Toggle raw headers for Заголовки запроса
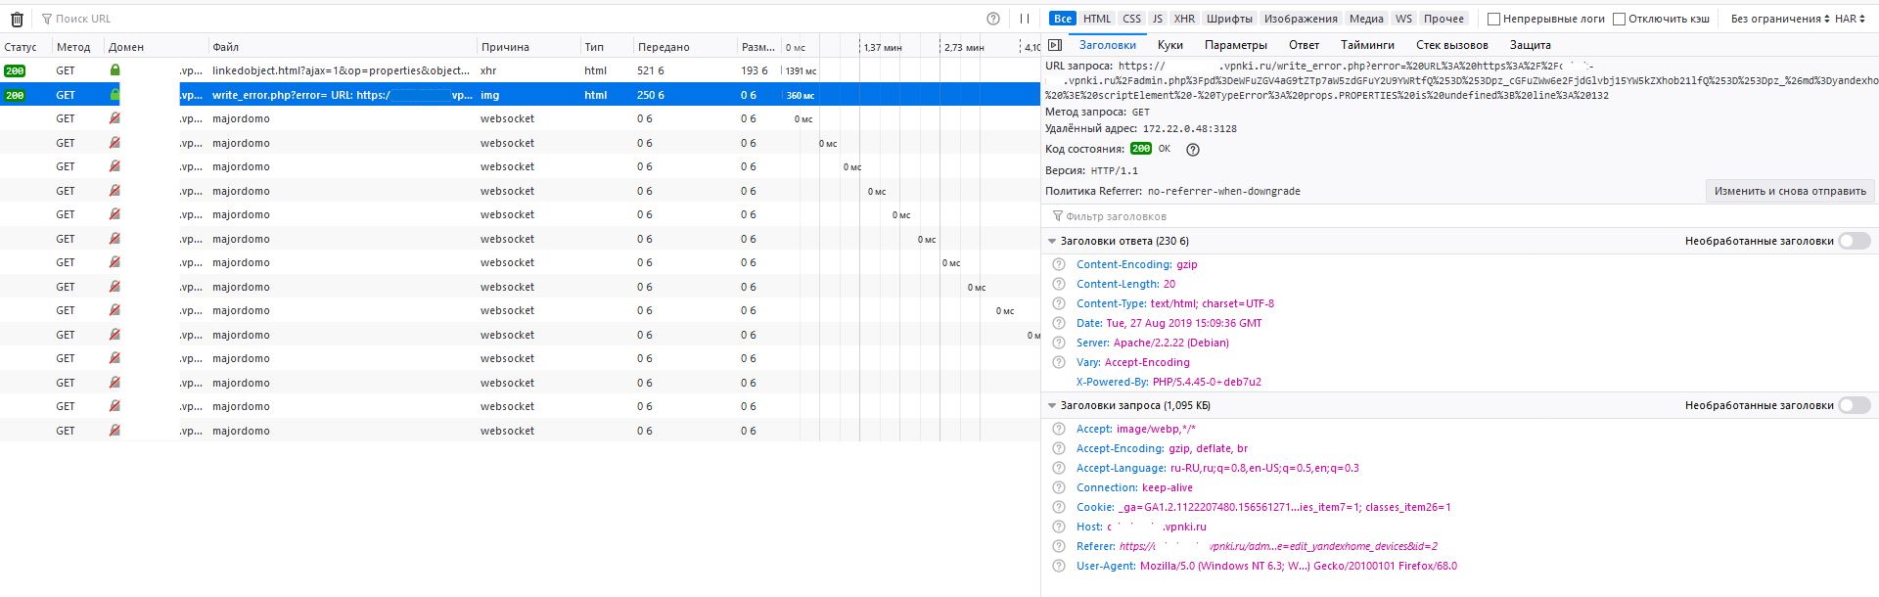 pos(1854,405)
